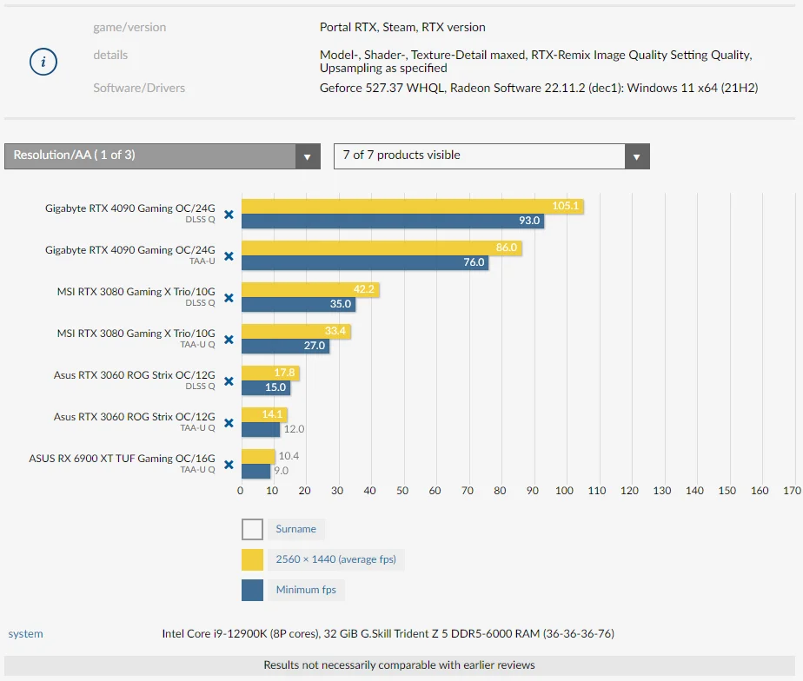Toggle the blue Minimum fps series swatch
This screenshot has width=803, height=681.
(x=253, y=590)
